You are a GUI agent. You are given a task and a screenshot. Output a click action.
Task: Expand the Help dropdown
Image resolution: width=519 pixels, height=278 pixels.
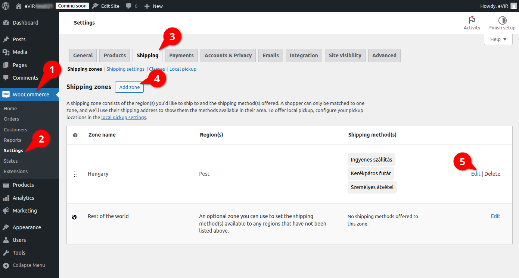[x=498, y=39]
